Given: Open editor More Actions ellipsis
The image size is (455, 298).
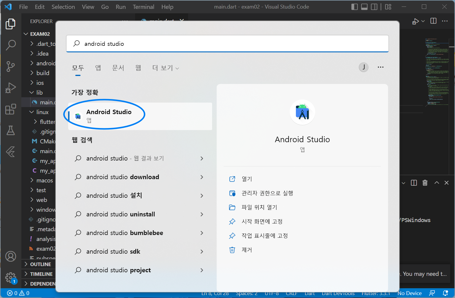Looking at the screenshot, I should click(445, 21).
